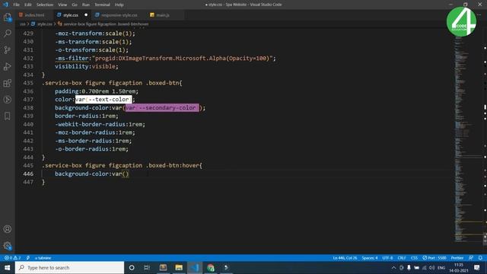487x274 pixels.
Task: Open the Edit menu
Action: [x=28, y=5]
